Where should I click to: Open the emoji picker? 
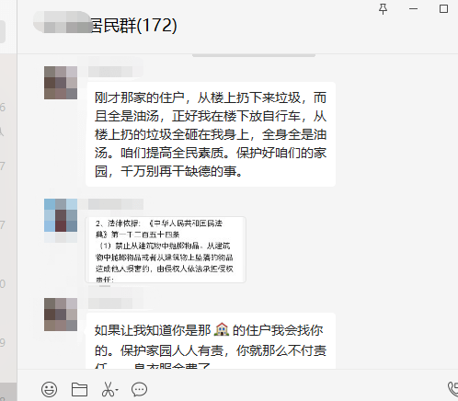[49, 389]
